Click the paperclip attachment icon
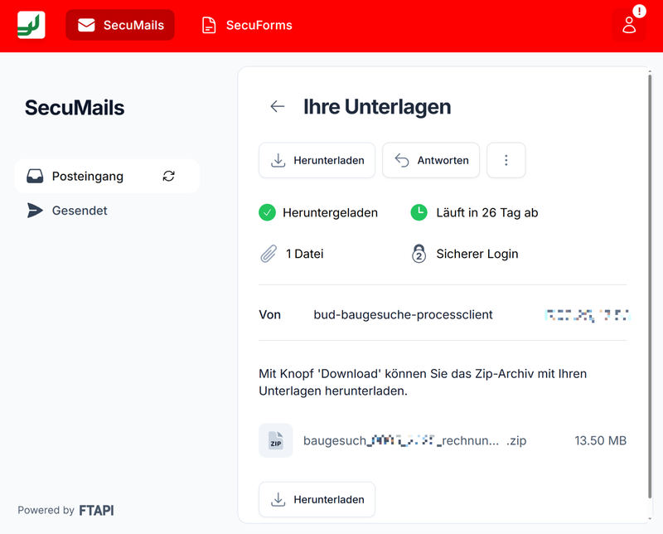Screen dimensions: 663x534 click(x=269, y=254)
